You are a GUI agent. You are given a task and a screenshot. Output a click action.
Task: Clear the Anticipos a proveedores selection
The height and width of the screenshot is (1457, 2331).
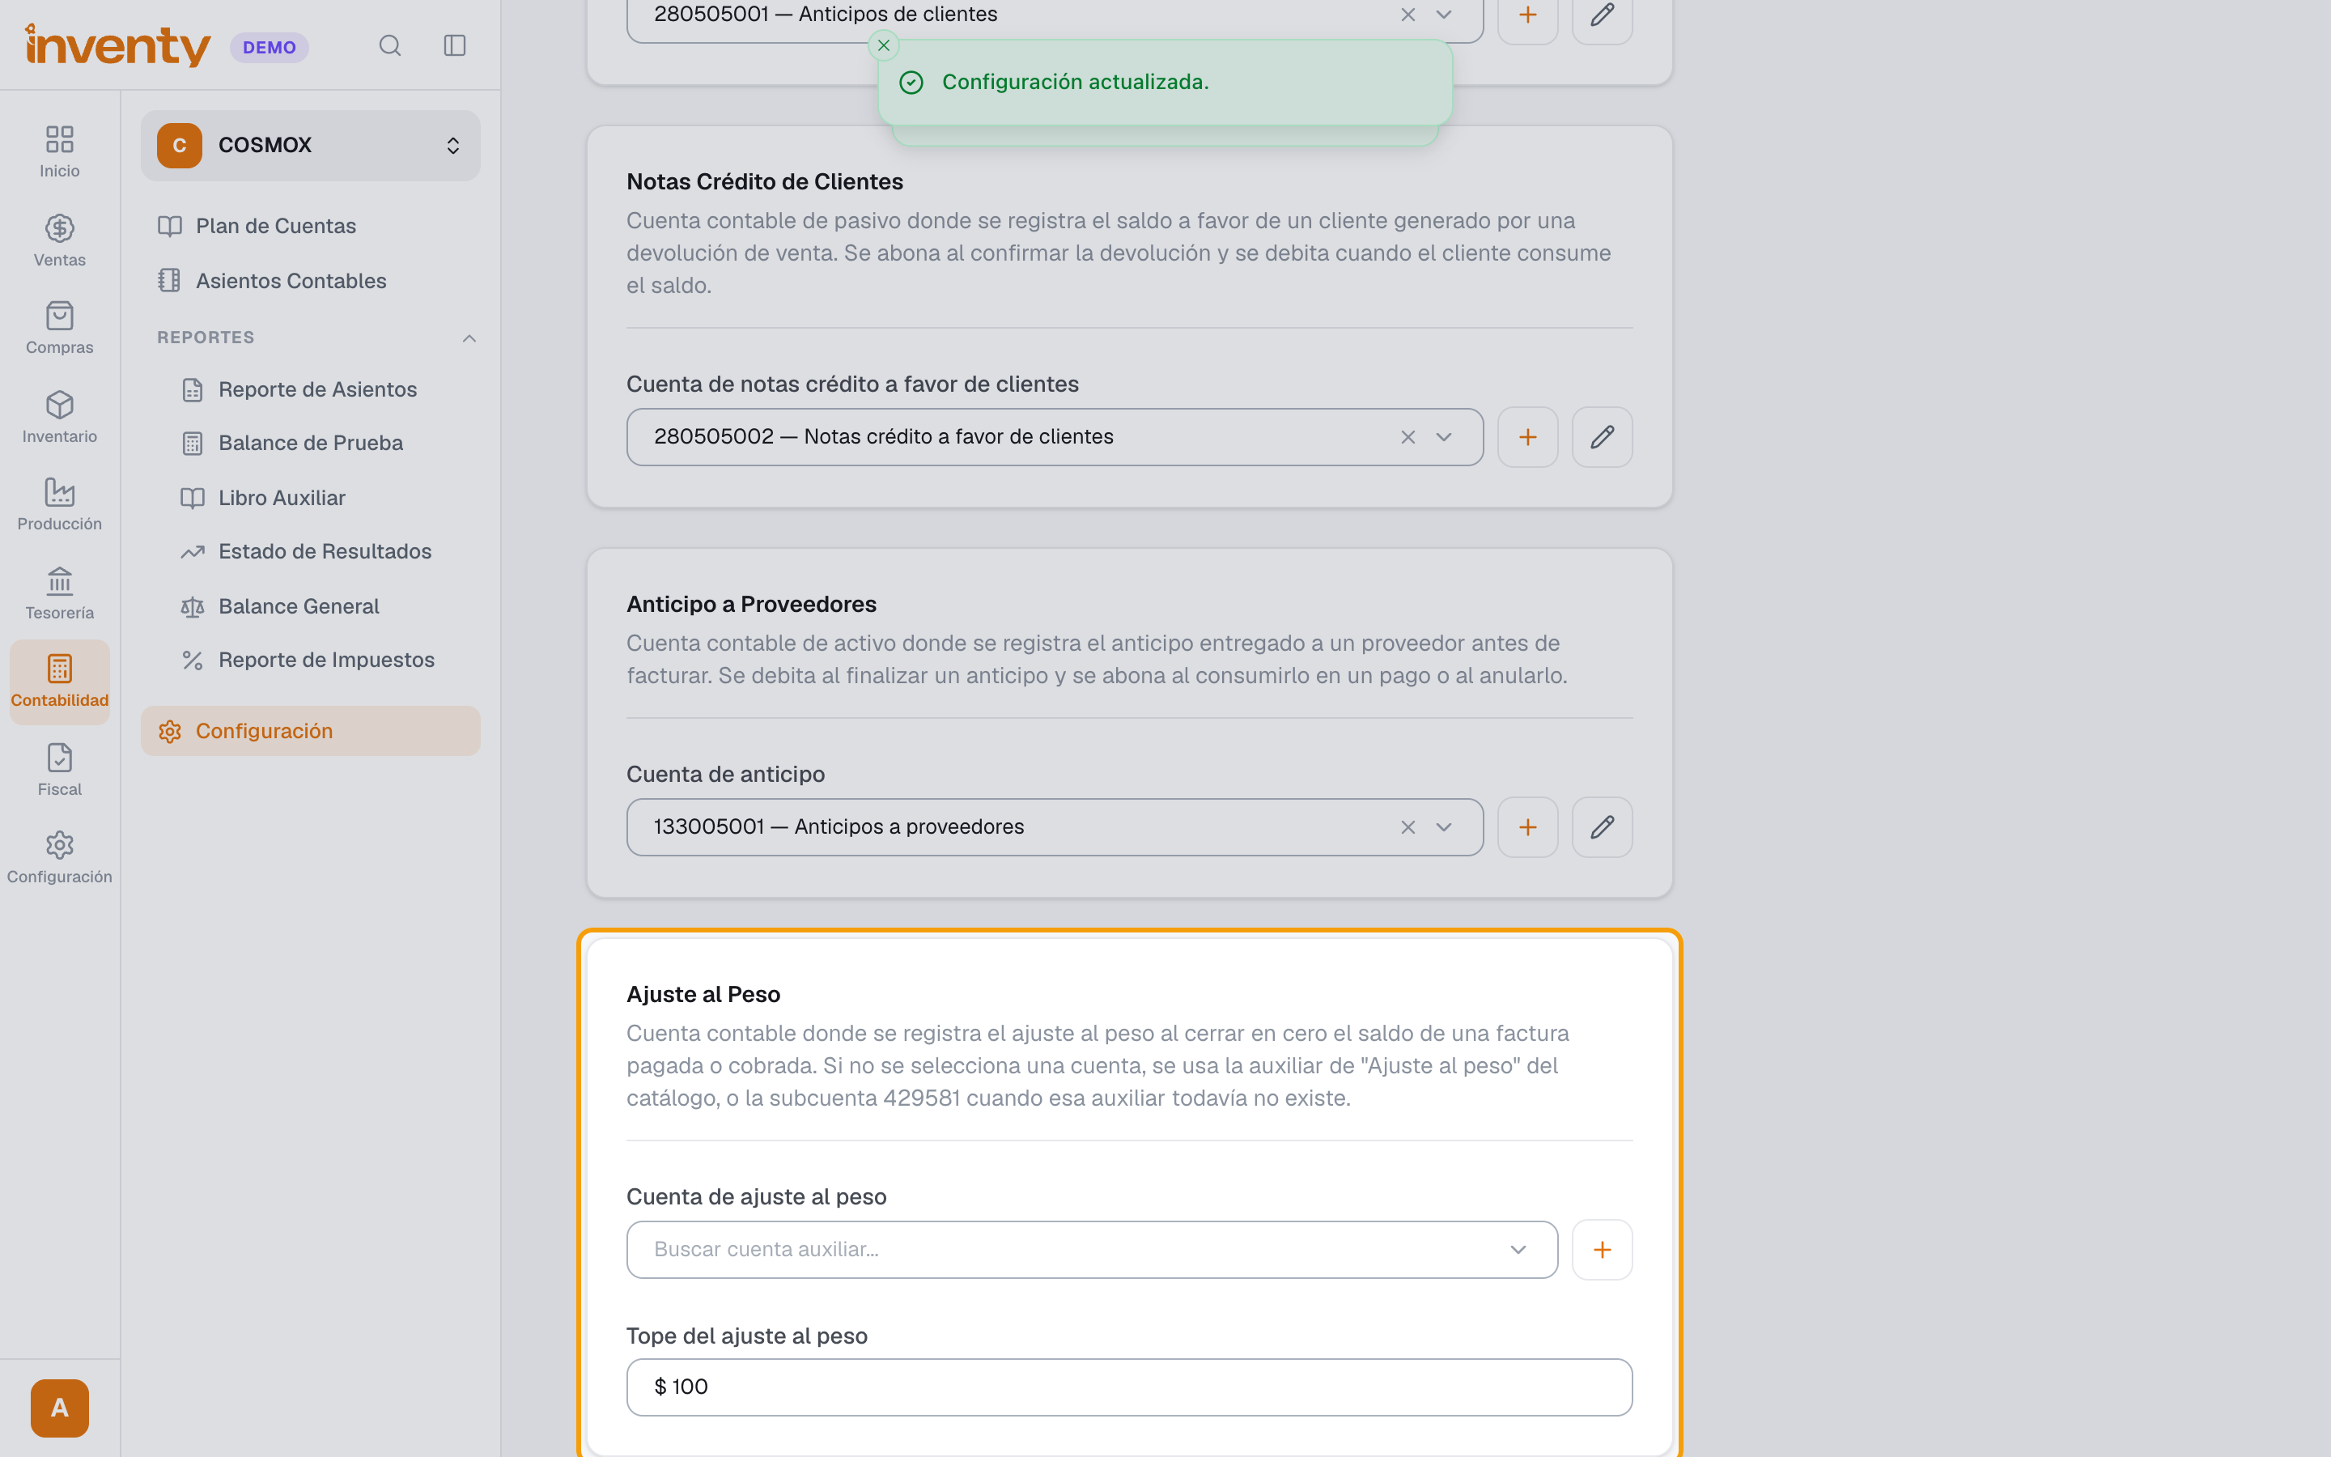(x=1408, y=826)
